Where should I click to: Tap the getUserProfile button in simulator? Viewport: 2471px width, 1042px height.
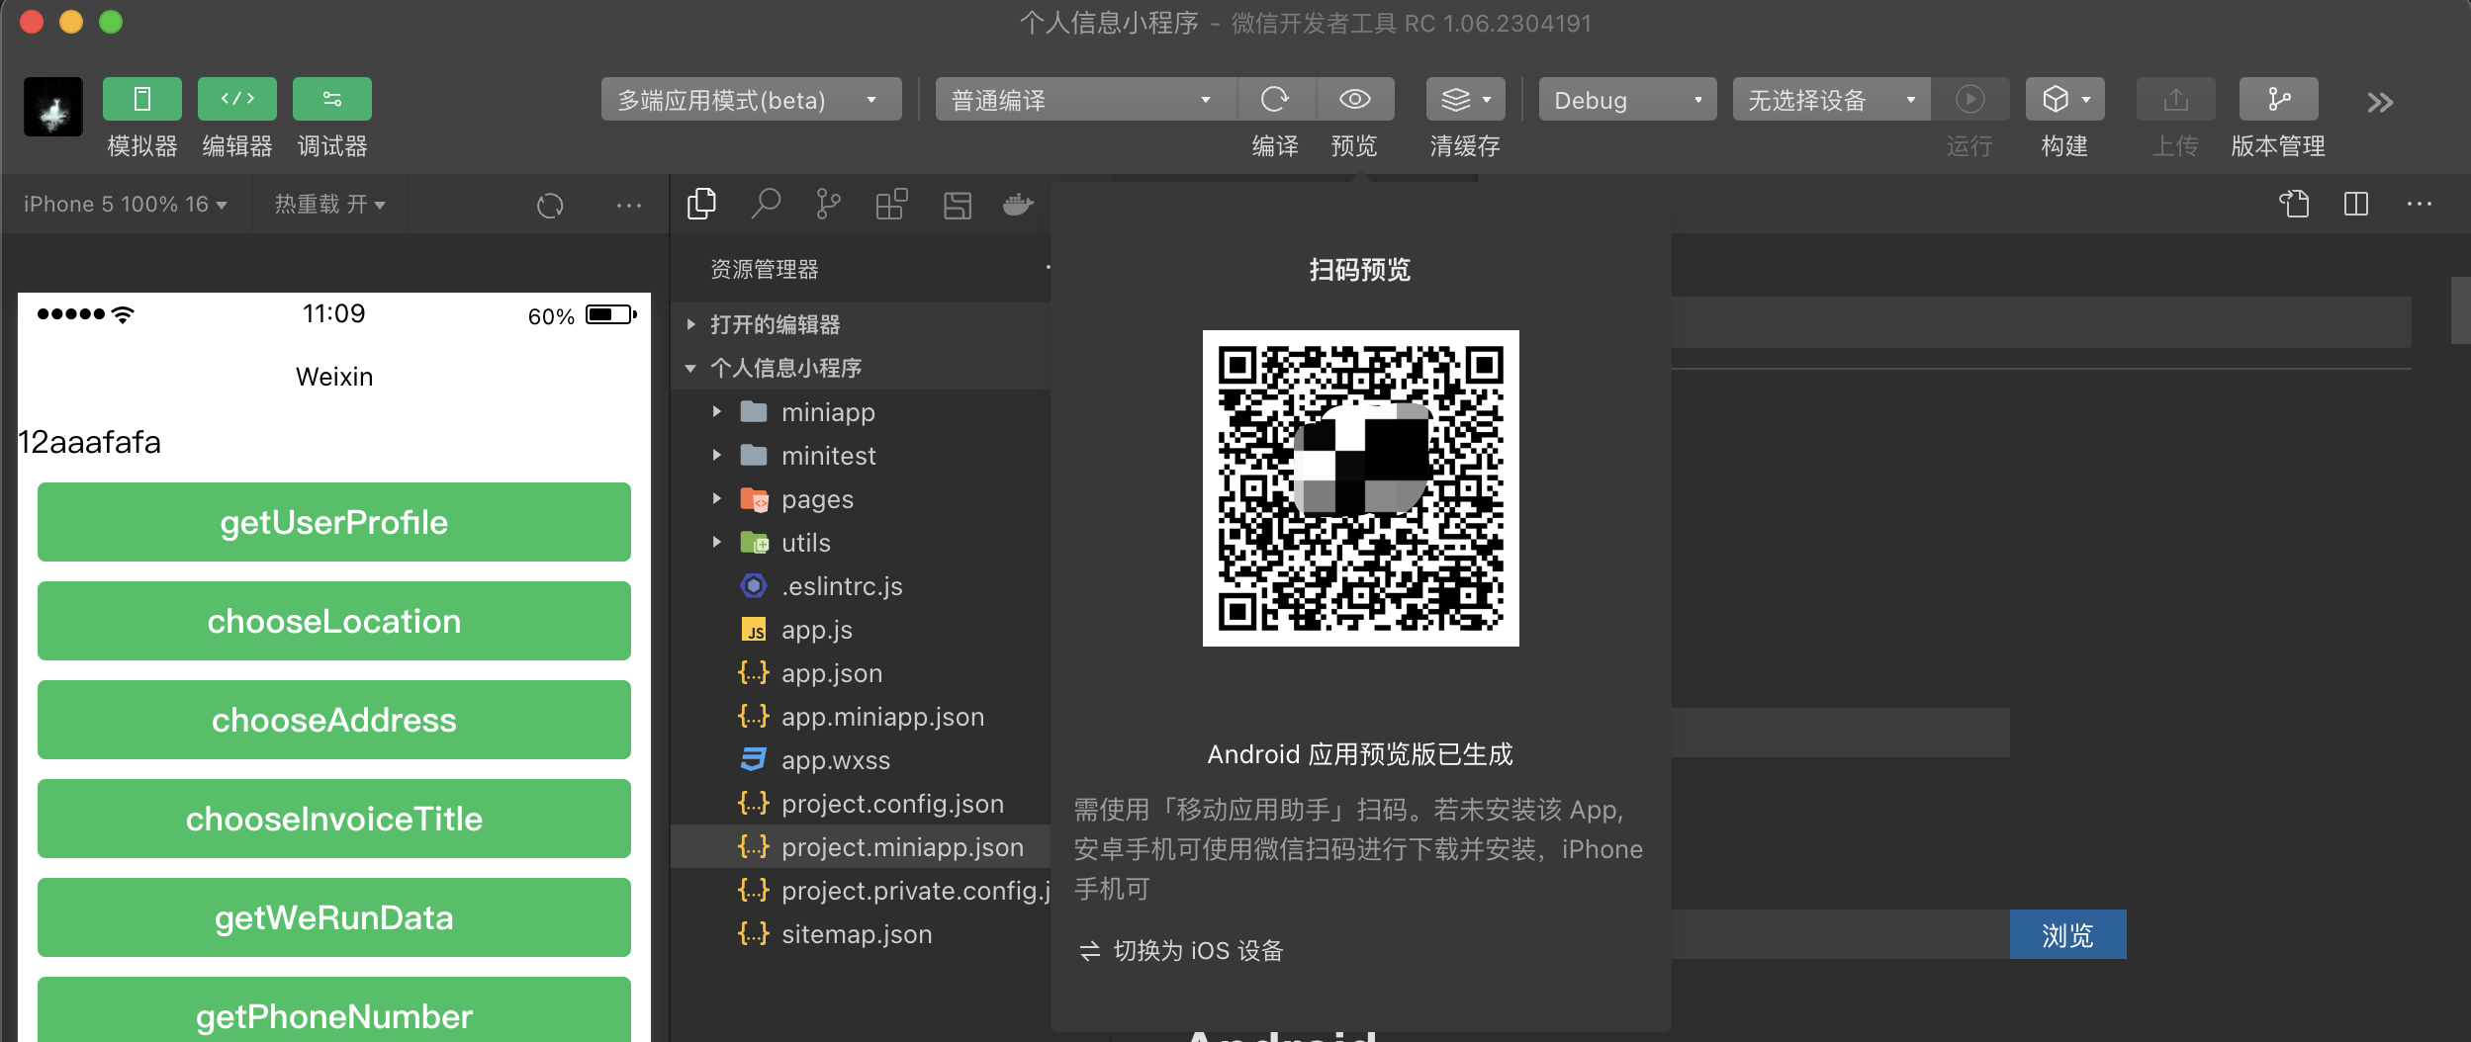[334, 522]
